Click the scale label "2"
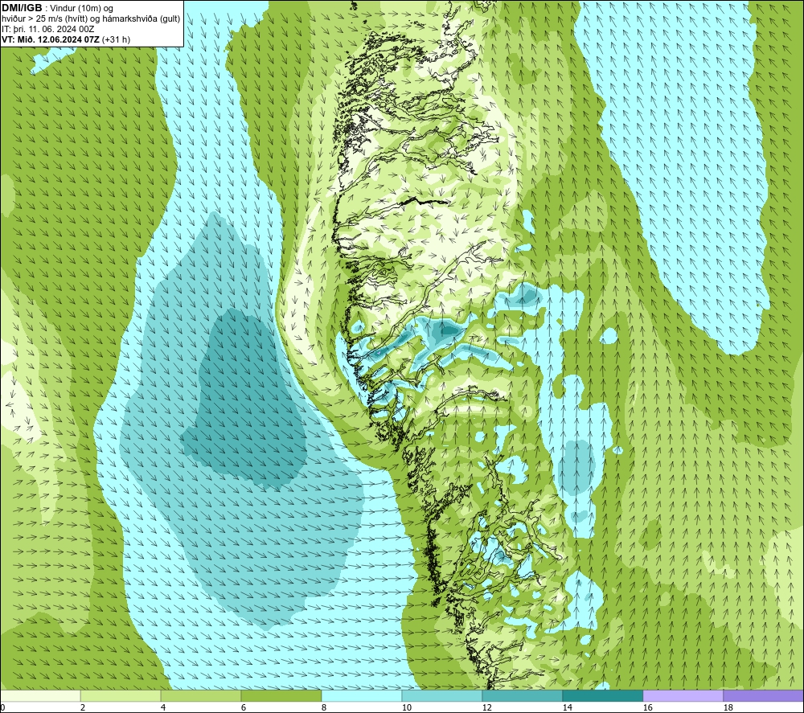The image size is (804, 713). [x=83, y=708]
